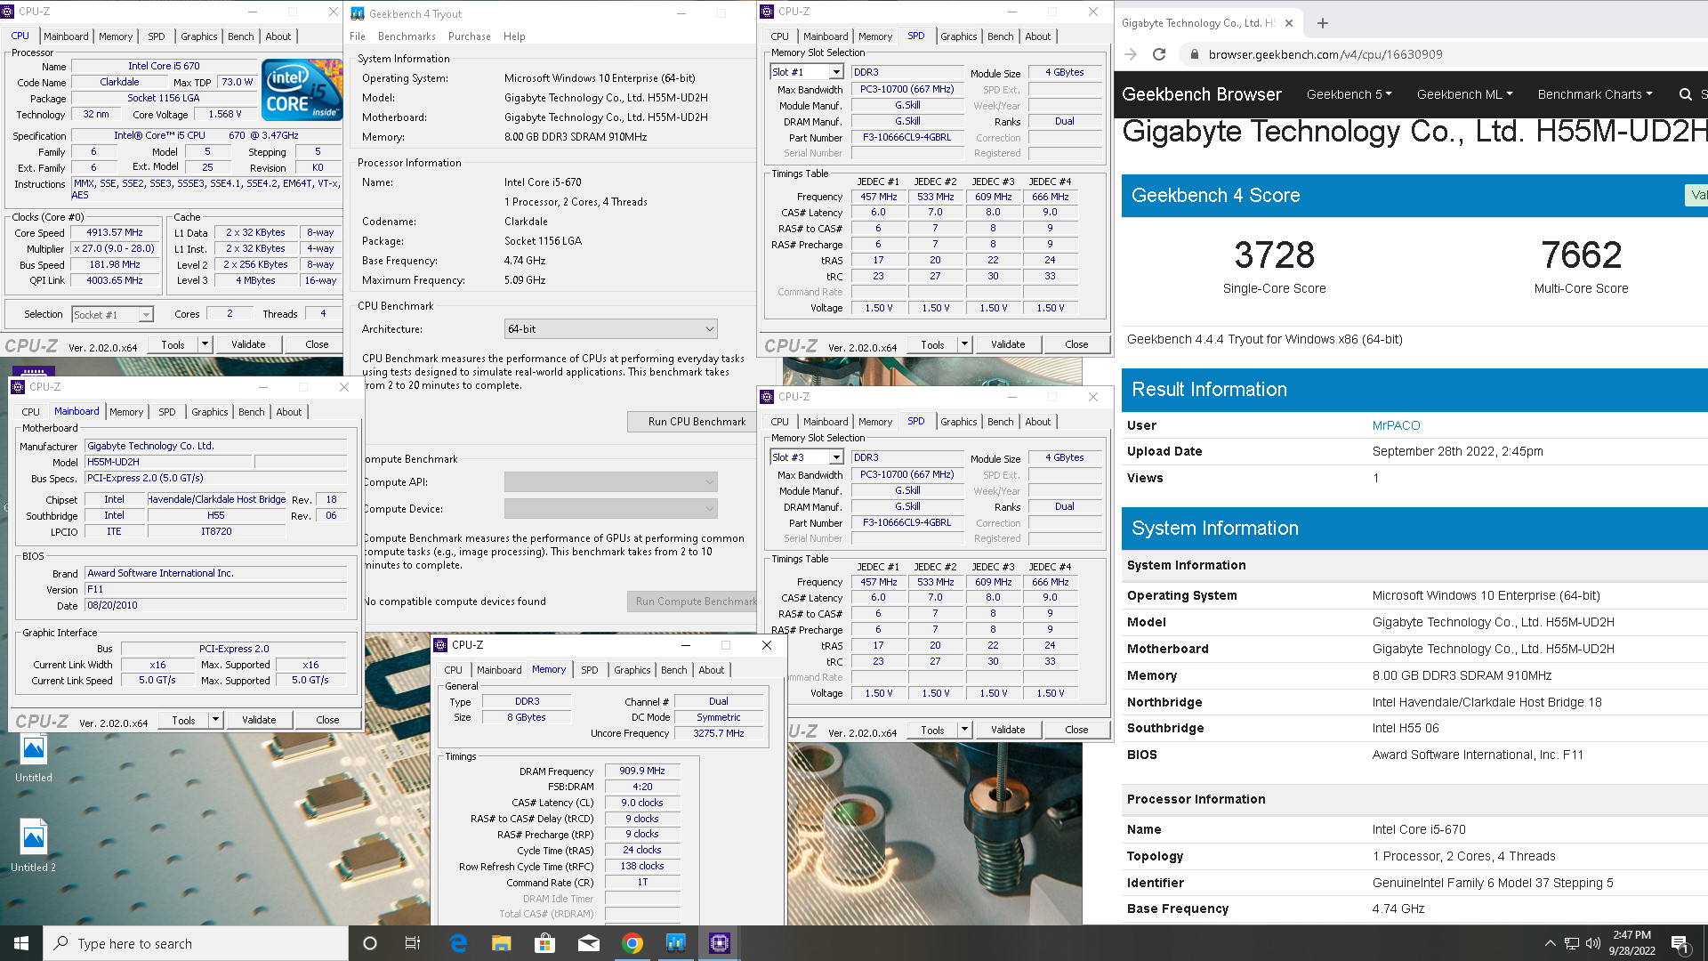Click the multi-core score 7662
The width and height of the screenshot is (1708, 961).
1581,255
